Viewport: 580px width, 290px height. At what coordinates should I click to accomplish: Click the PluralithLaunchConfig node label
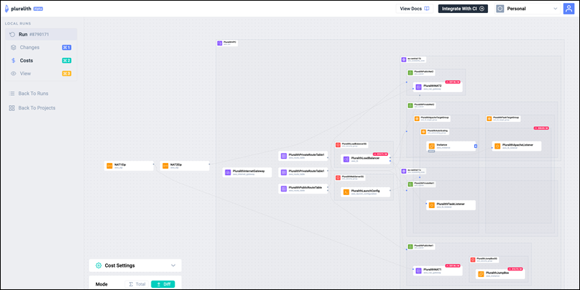point(365,191)
